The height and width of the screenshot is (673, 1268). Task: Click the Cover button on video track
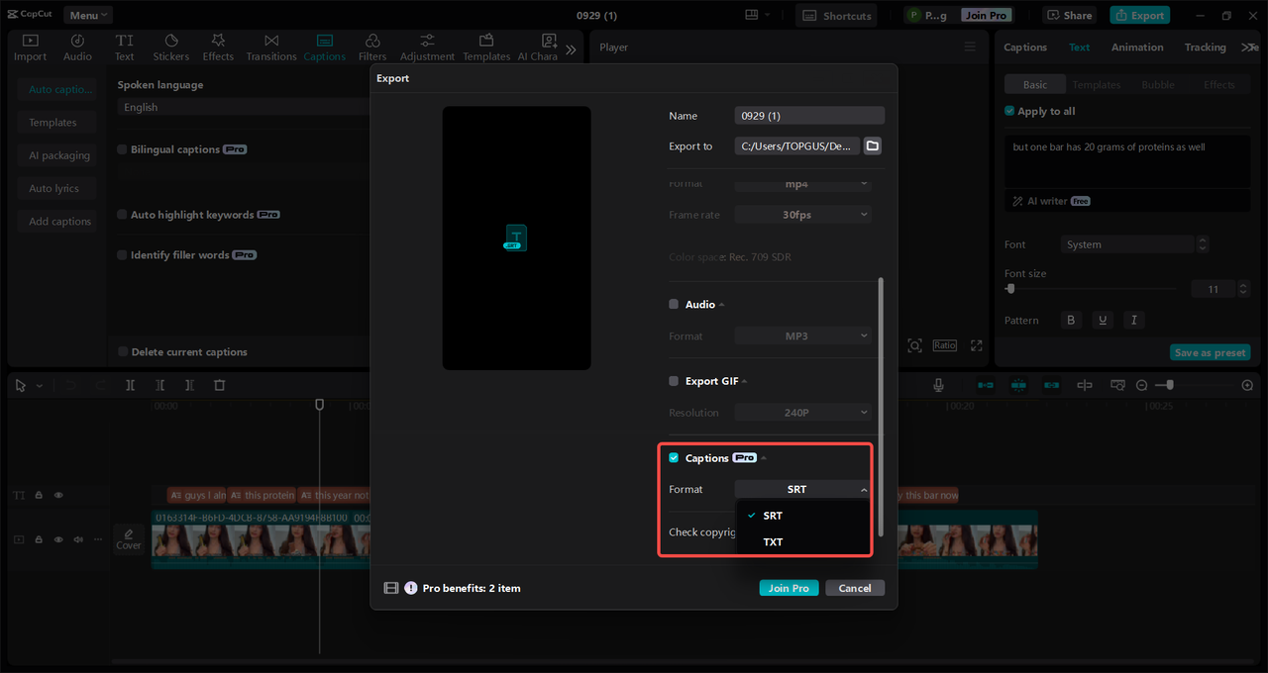click(x=129, y=539)
